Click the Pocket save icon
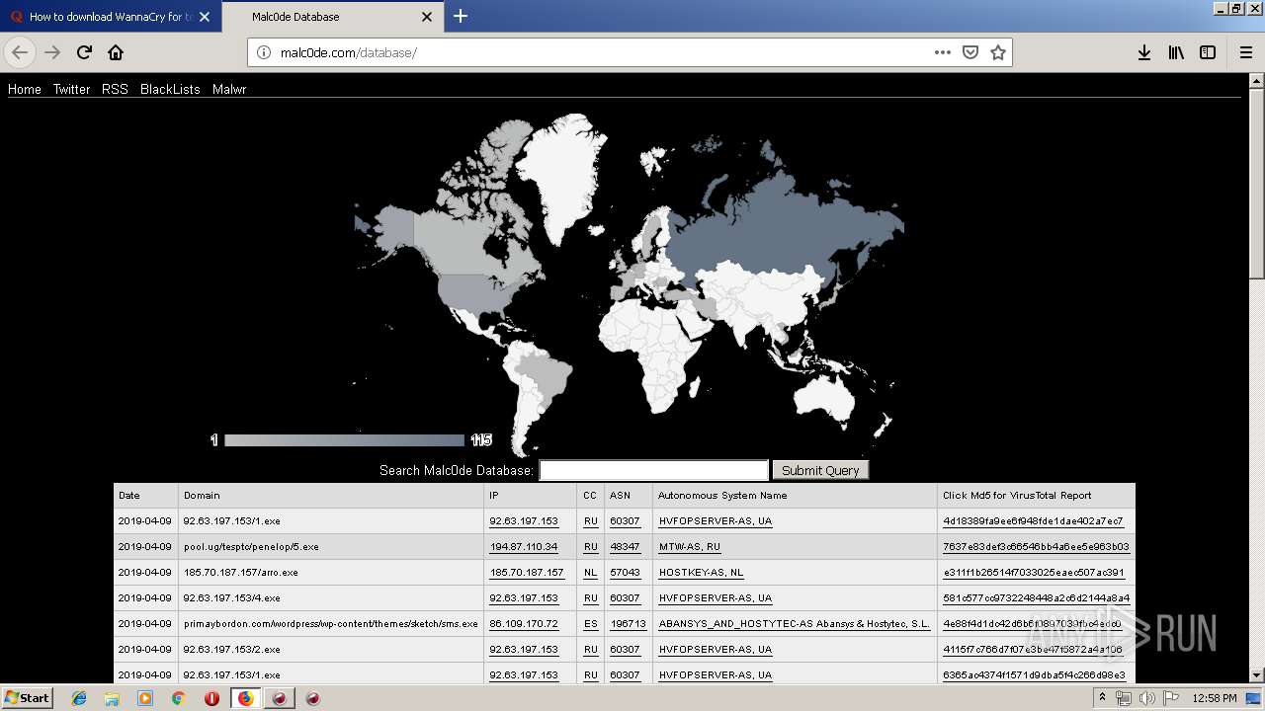Screen dimensions: 1265x711 970,52
